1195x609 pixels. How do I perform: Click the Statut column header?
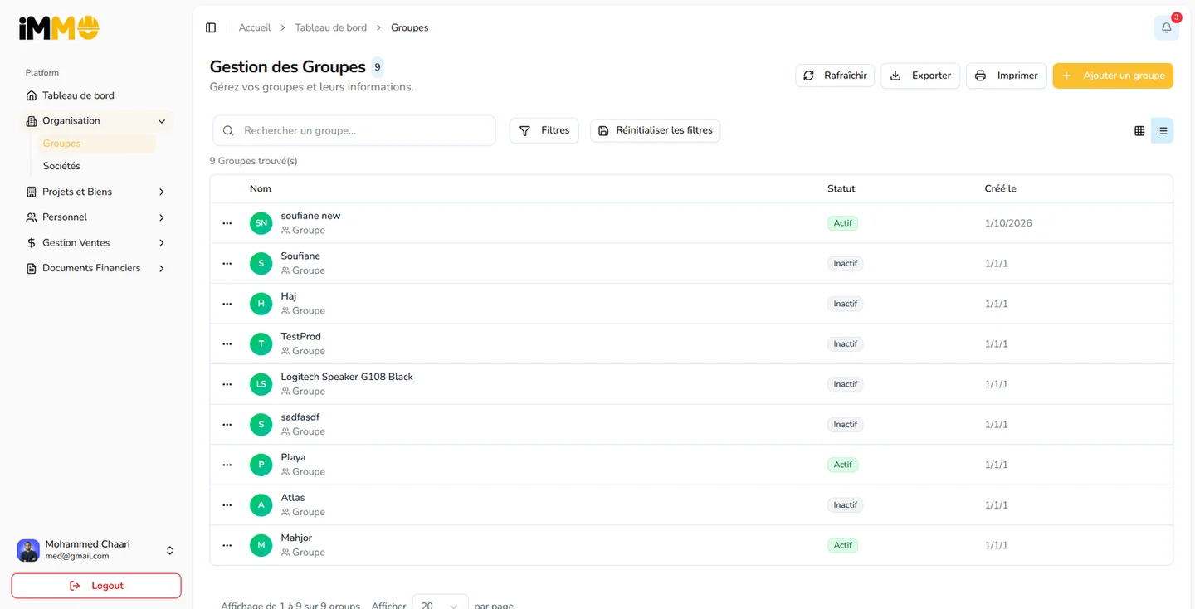[x=841, y=189]
